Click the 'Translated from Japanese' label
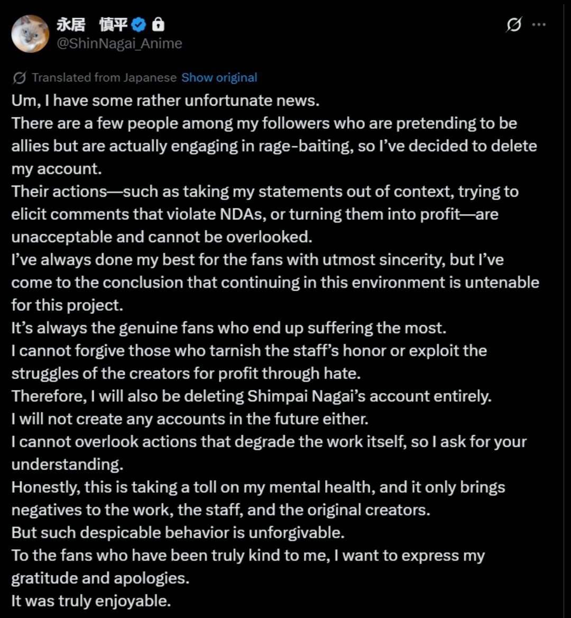This screenshot has height=618, width=571. pos(104,78)
